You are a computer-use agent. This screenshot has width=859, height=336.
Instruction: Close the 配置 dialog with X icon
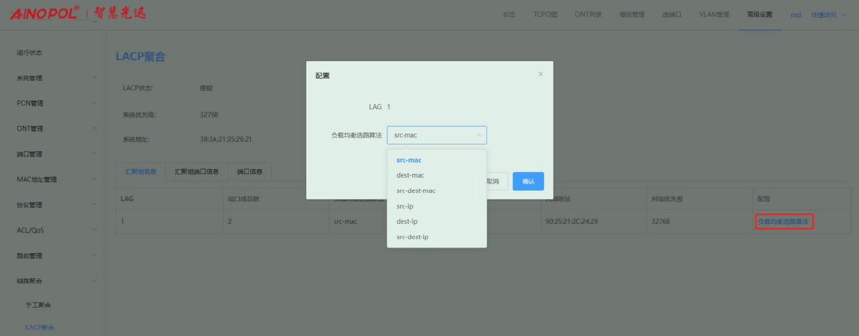pyautogui.click(x=540, y=74)
